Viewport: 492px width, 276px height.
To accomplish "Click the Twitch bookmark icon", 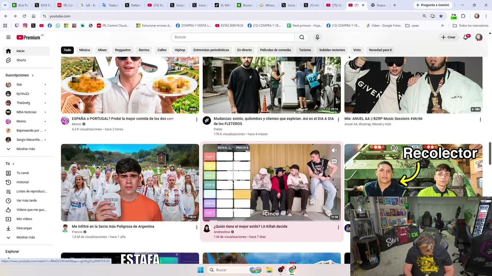I will pos(17,26).
